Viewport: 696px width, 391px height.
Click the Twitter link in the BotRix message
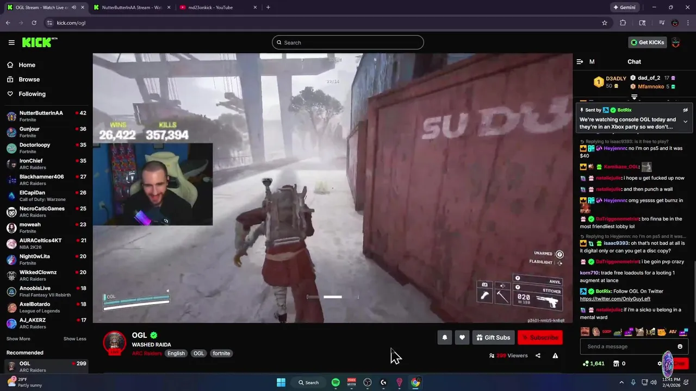click(x=615, y=299)
